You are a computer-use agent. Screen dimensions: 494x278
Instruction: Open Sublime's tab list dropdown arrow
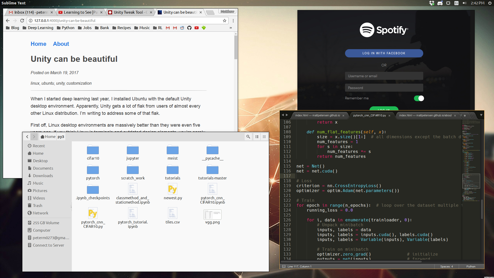pos(481,115)
